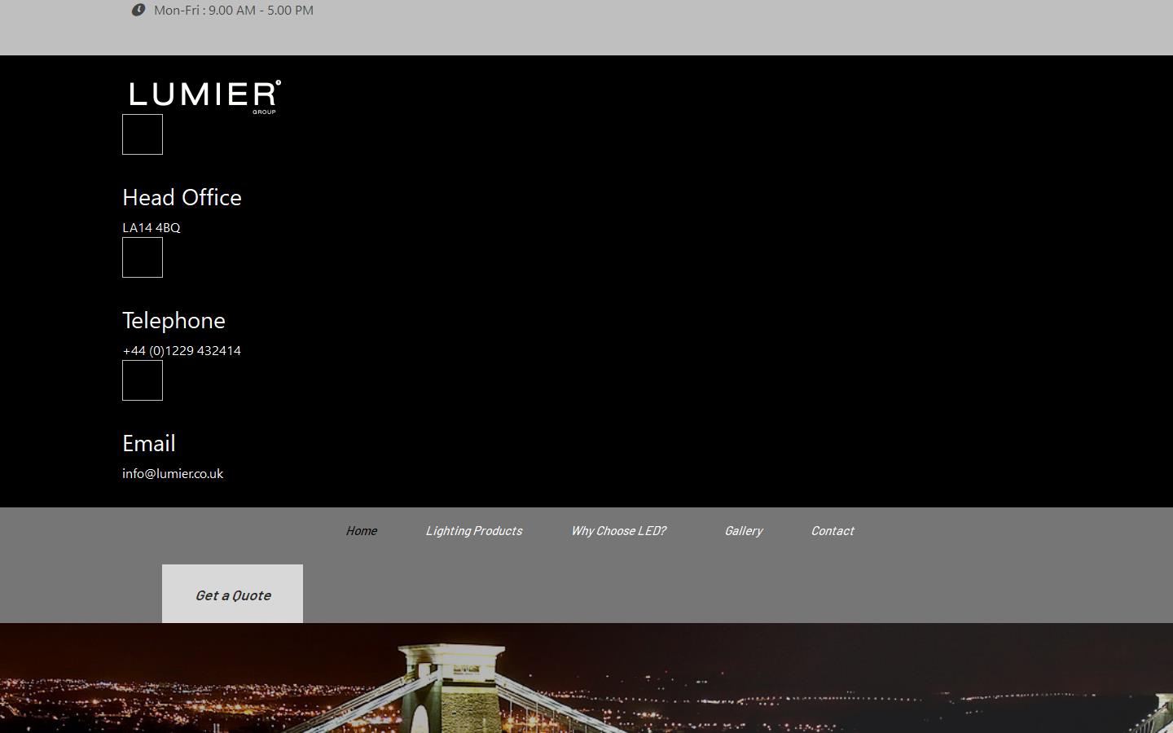
Task: Select Contact in the navigation bar
Action: pyautogui.click(x=832, y=530)
